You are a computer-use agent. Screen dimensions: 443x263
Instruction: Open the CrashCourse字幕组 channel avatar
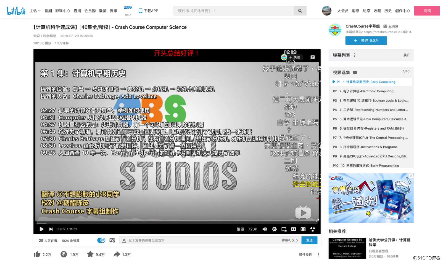pos(335,30)
